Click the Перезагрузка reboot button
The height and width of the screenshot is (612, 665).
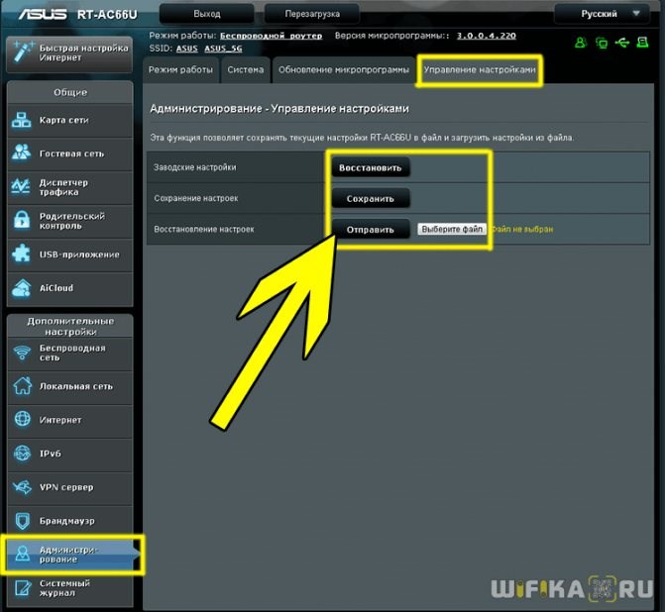point(312,14)
